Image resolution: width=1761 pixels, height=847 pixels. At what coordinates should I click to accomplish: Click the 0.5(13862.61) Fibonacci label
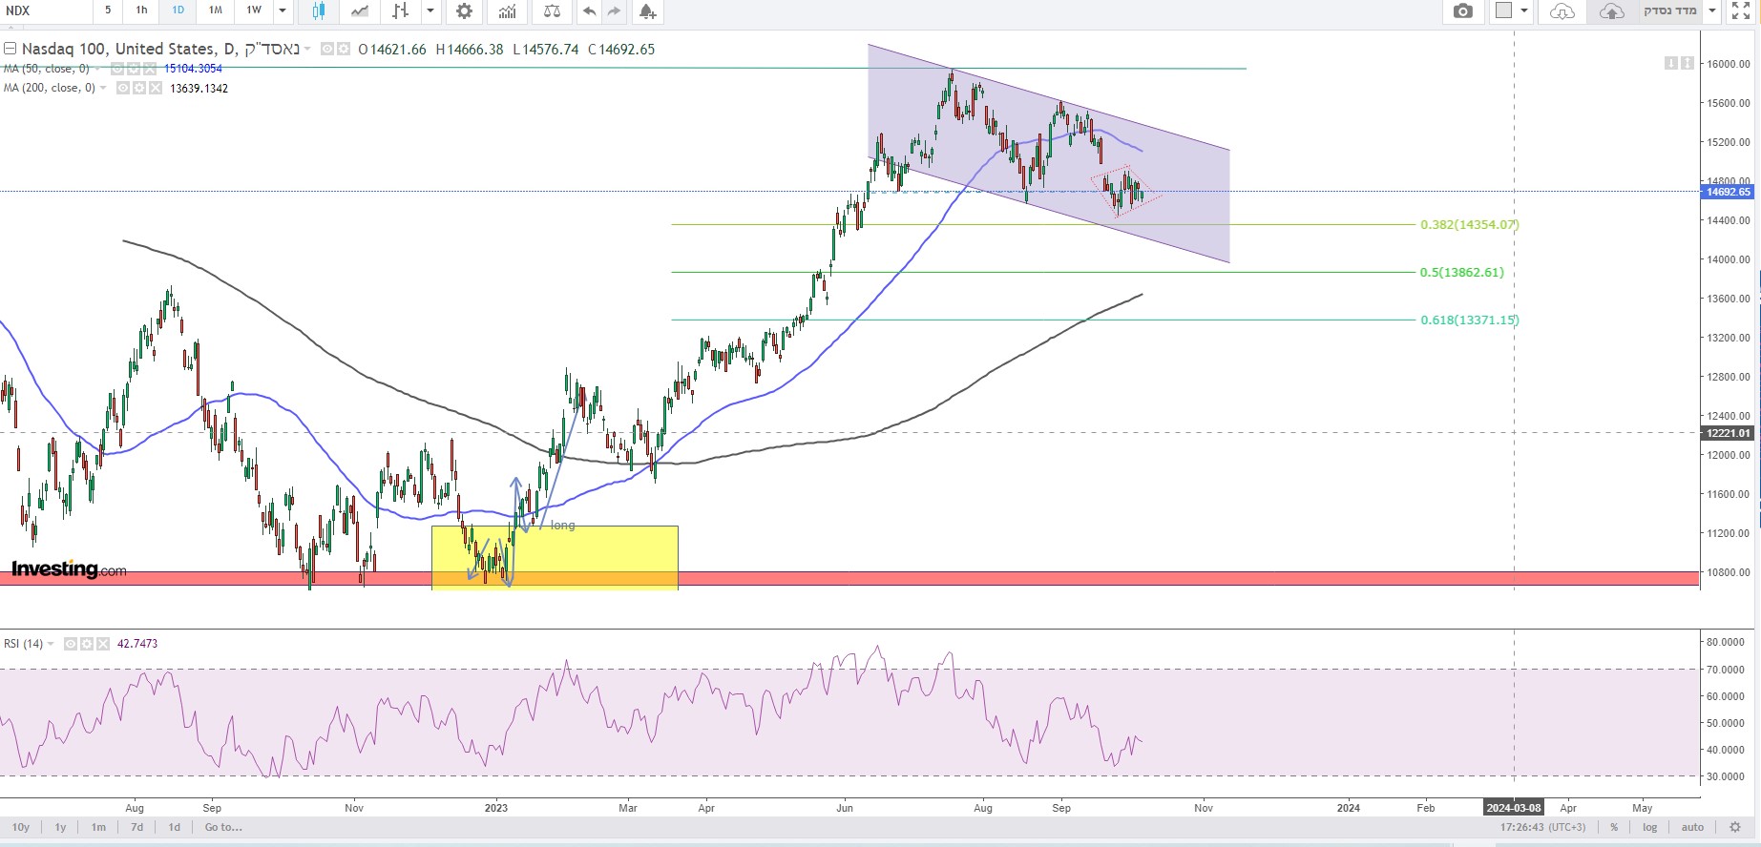click(1461, 272)
